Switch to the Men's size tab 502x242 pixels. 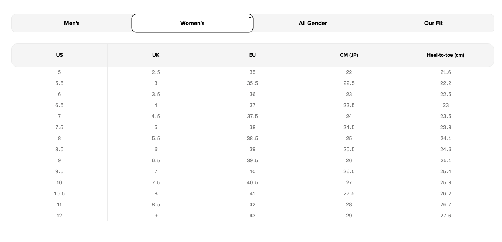pos(72,23)
